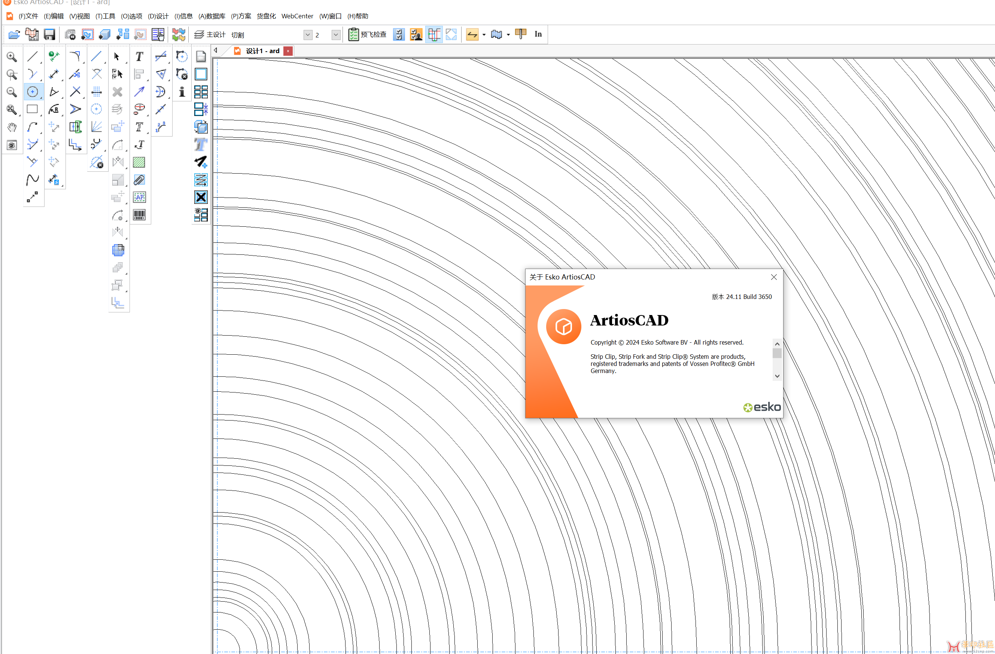Image resolution: width=995 pixels, height=654 pixels.
Task: Open the (A)数据库 menu
Action: [212, 16]
